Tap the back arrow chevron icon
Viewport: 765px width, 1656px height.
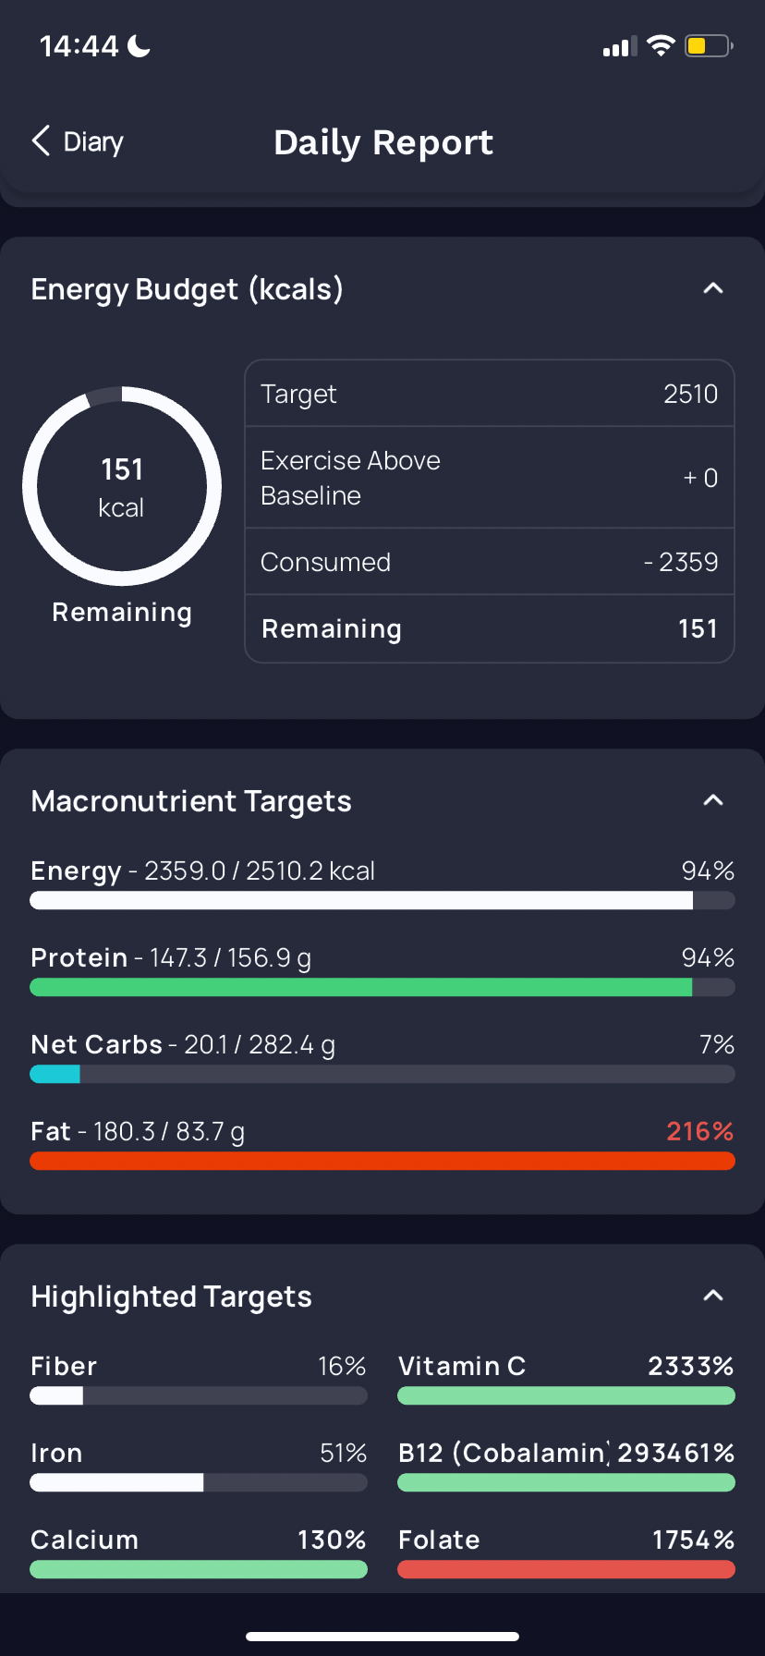point(41,141)
